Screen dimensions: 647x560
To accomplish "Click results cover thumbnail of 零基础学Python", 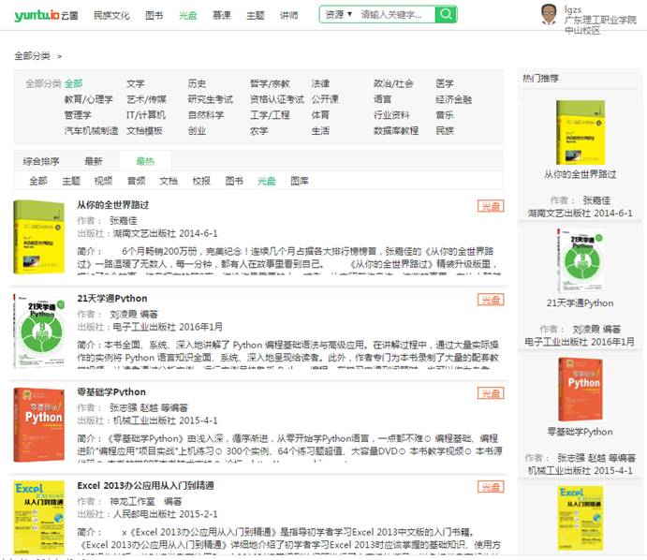I will tap(39, 424).
